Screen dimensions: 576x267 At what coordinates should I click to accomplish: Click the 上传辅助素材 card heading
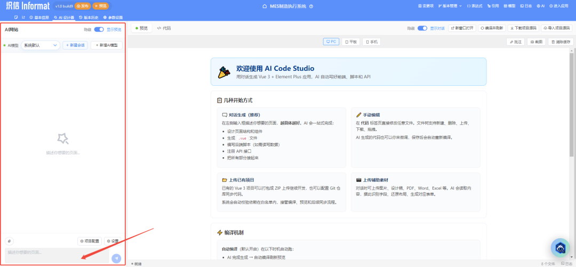[x=375, y=180]
